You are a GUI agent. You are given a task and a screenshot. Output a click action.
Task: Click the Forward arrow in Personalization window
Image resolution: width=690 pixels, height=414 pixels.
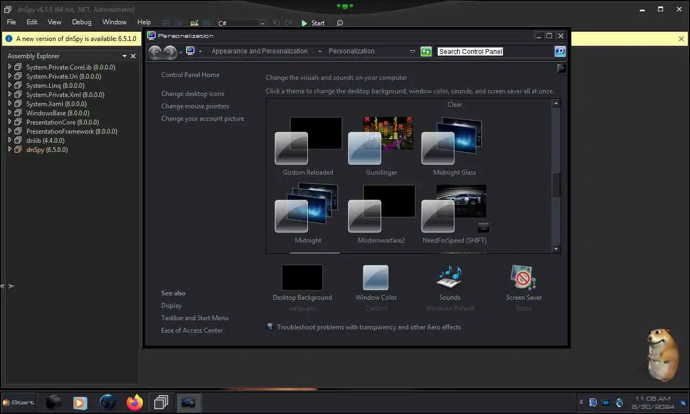[x=170, y=52]
